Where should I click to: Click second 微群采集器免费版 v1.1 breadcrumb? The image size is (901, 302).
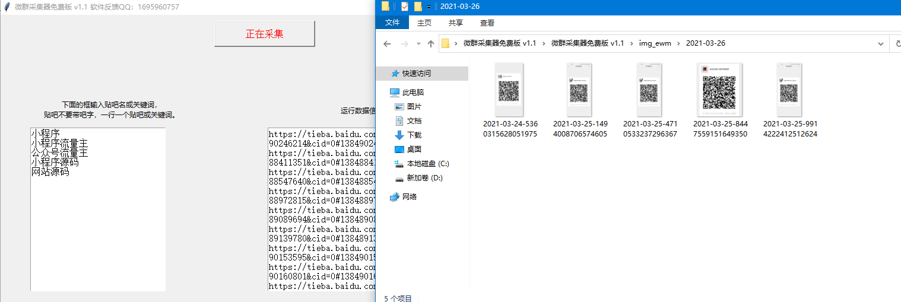tap(588, 43)
